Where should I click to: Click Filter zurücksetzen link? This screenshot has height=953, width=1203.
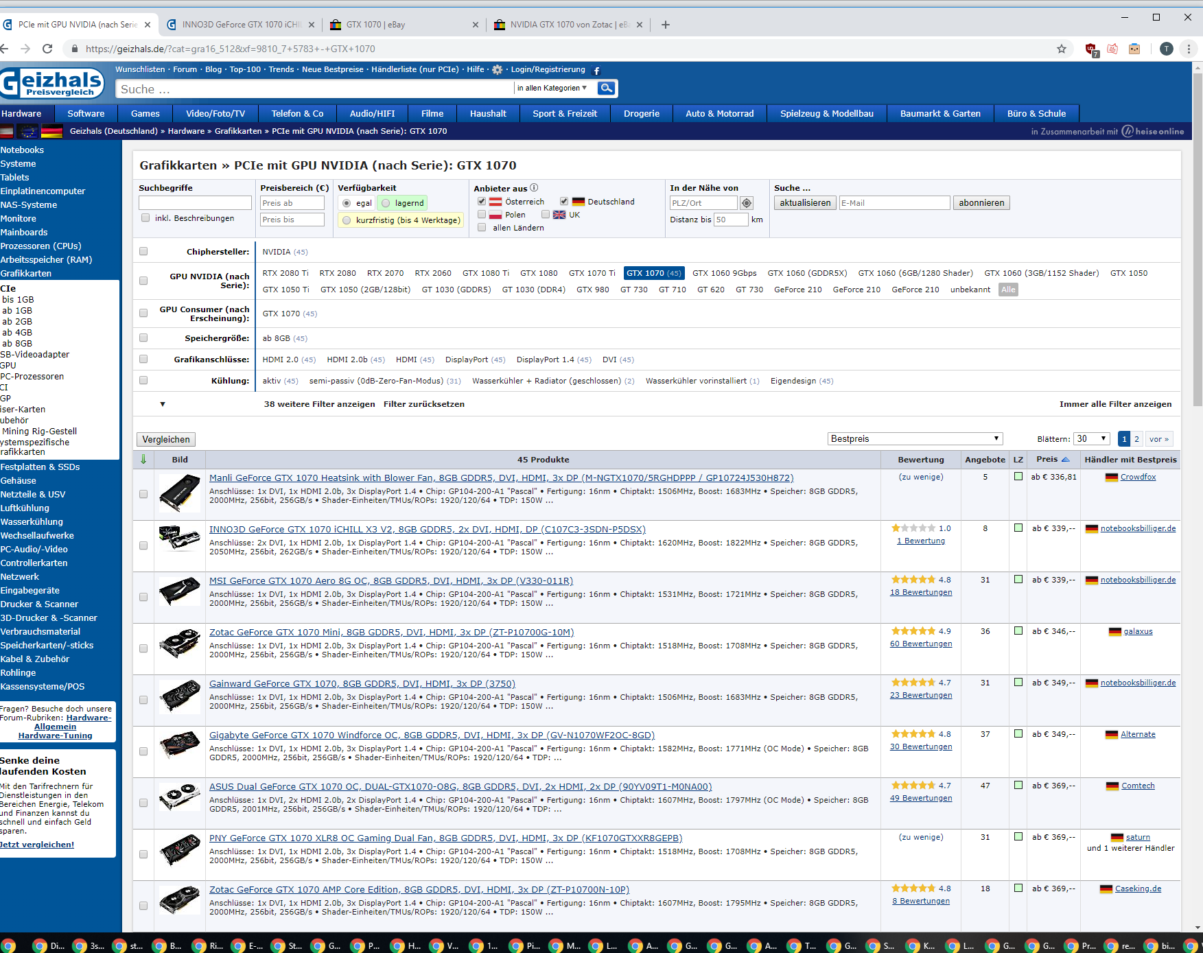click(x=424, y=404)
